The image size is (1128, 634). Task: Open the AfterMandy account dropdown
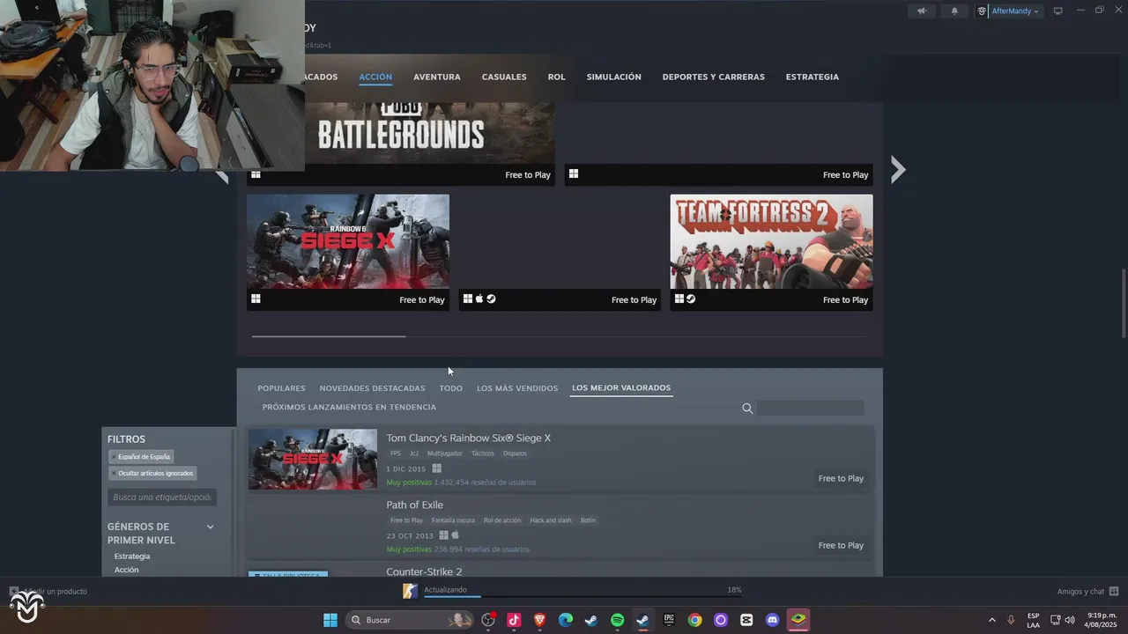(1014, 11)
